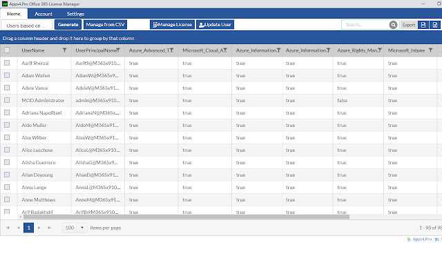Check the box for MOD Administrator
Viewport: 442px width, 276px height.
(x=7, y=100)
